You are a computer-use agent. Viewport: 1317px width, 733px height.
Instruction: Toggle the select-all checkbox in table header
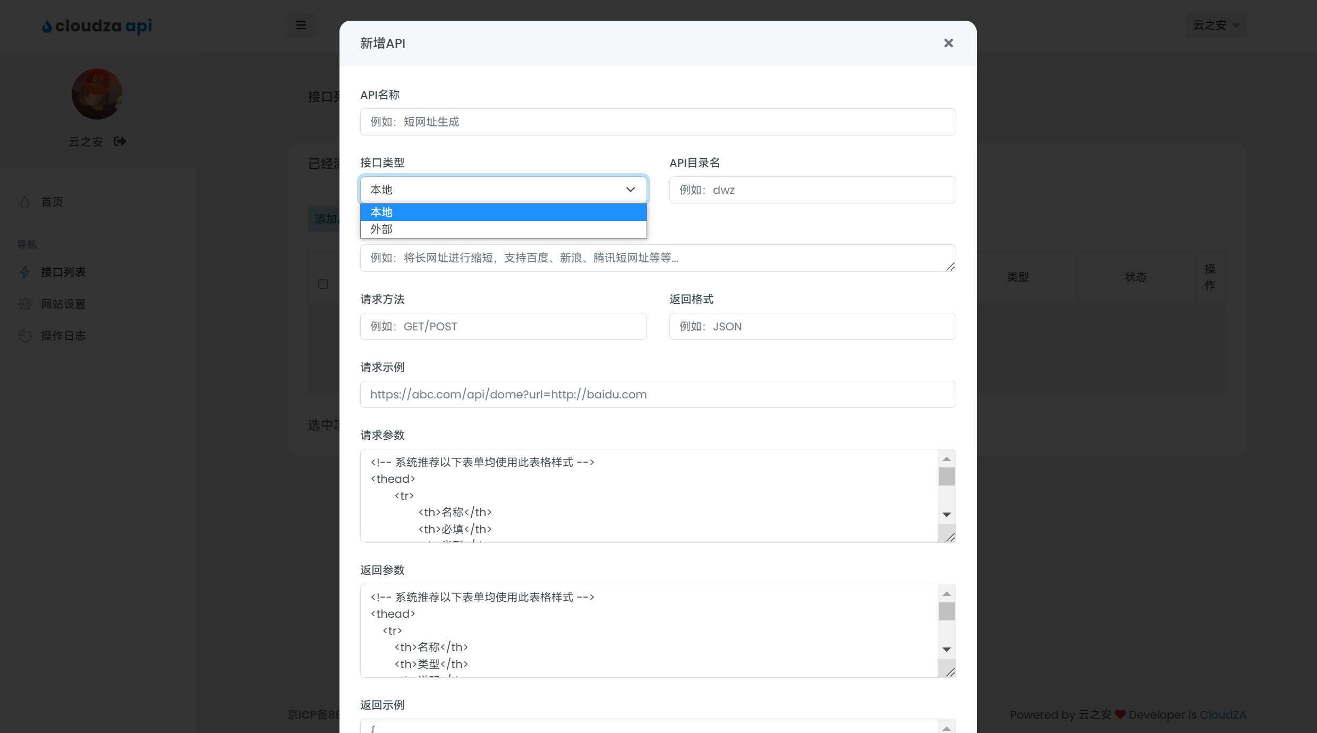coord(323,284)
